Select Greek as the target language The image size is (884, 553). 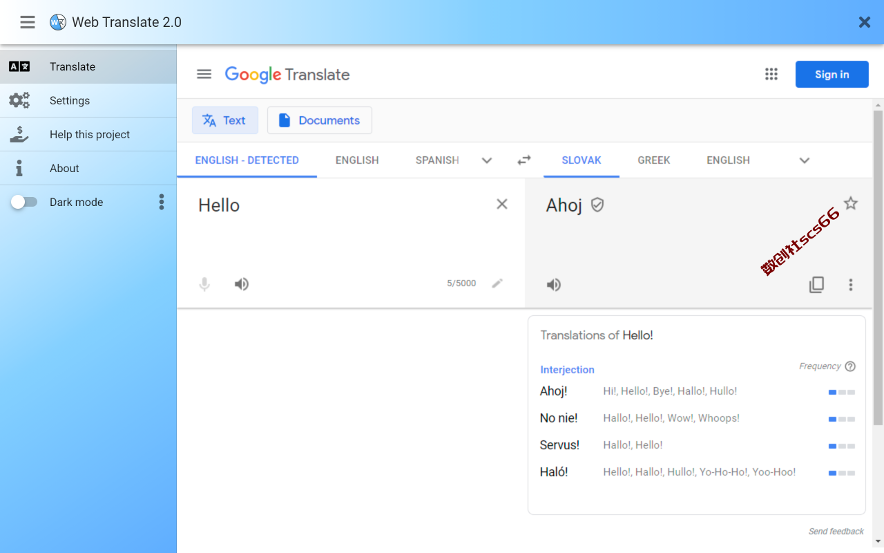654,160
